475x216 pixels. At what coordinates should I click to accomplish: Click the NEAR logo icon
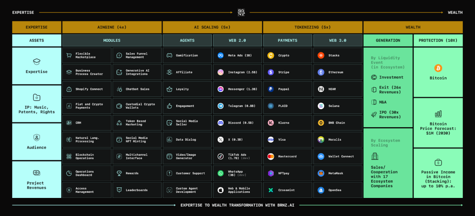[321, 89]
